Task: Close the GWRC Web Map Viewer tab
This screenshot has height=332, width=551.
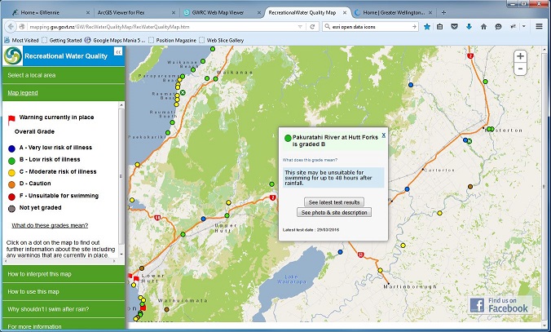Action: point(259,13)
